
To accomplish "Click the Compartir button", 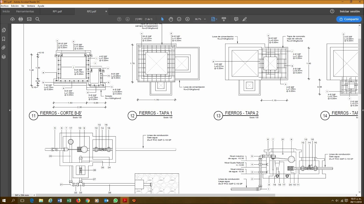I will click(349, 19).
